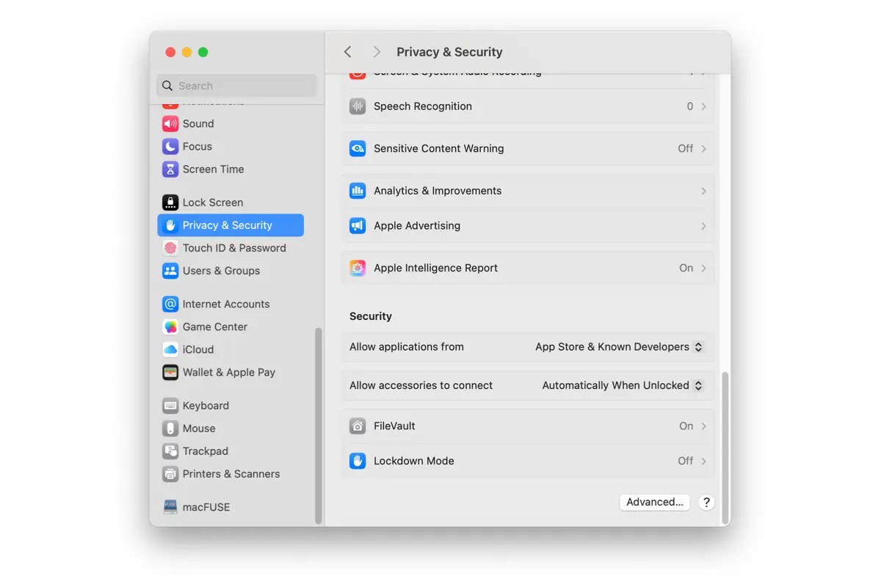Click the Analytics & Improvements chart icon
The height and width of the screenshot is (587, 881).
(358, 191)
